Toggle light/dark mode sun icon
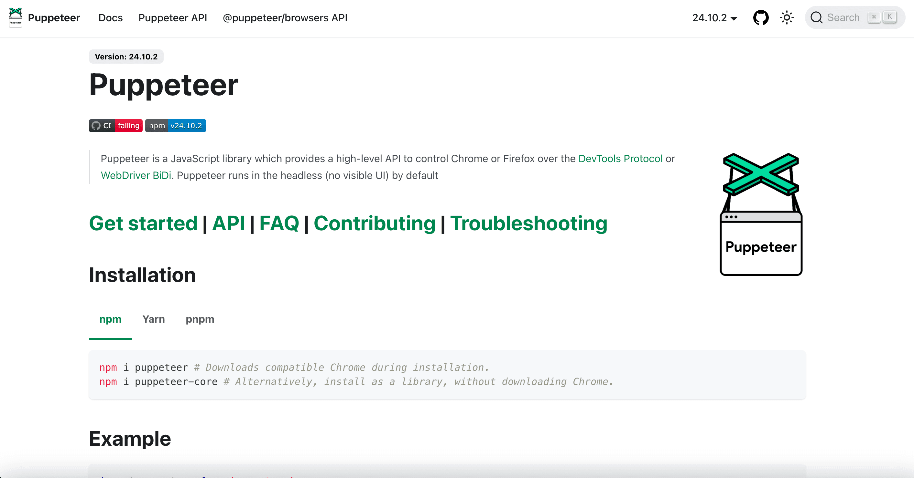Screen dimensions: 914x478 (787, 17)
